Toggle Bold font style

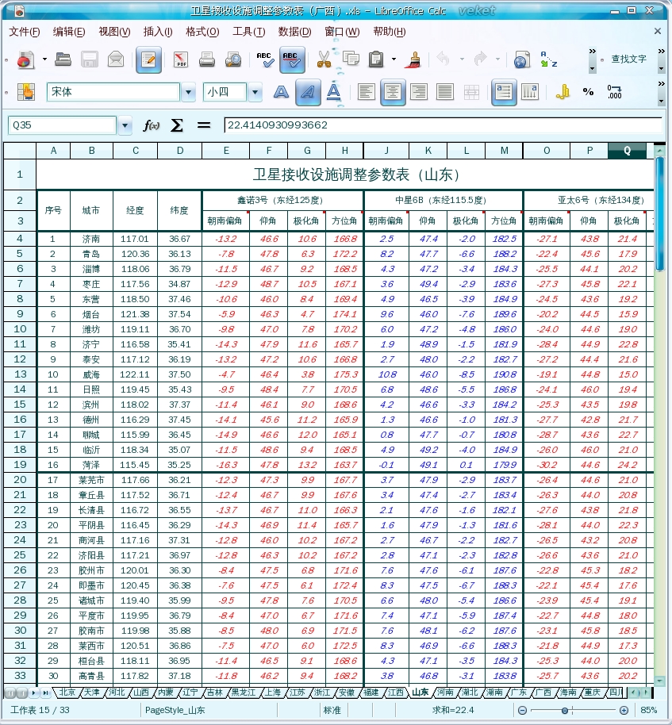click(281, 92)
